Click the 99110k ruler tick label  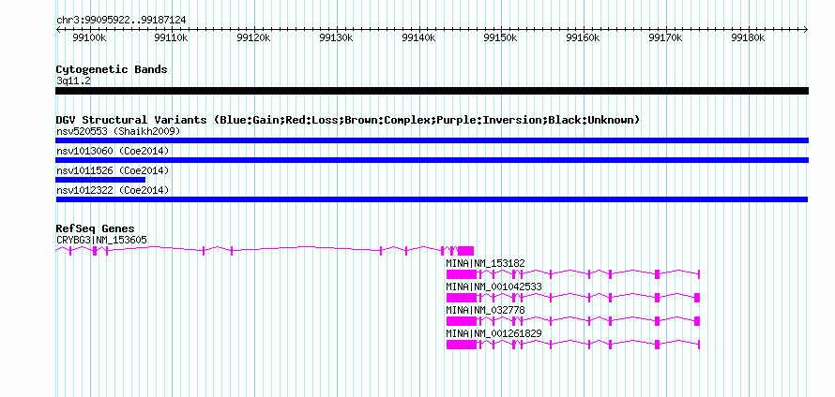(172, 37)
